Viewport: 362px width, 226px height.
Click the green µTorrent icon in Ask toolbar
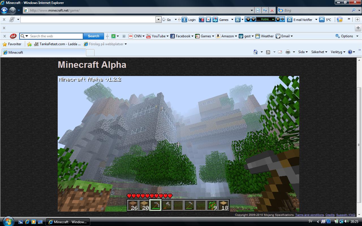pos(113,36)
